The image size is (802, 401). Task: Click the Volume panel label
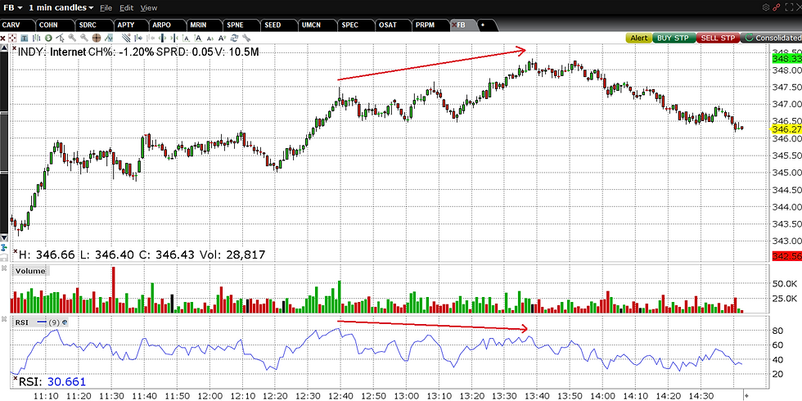[x=30, y=271]
